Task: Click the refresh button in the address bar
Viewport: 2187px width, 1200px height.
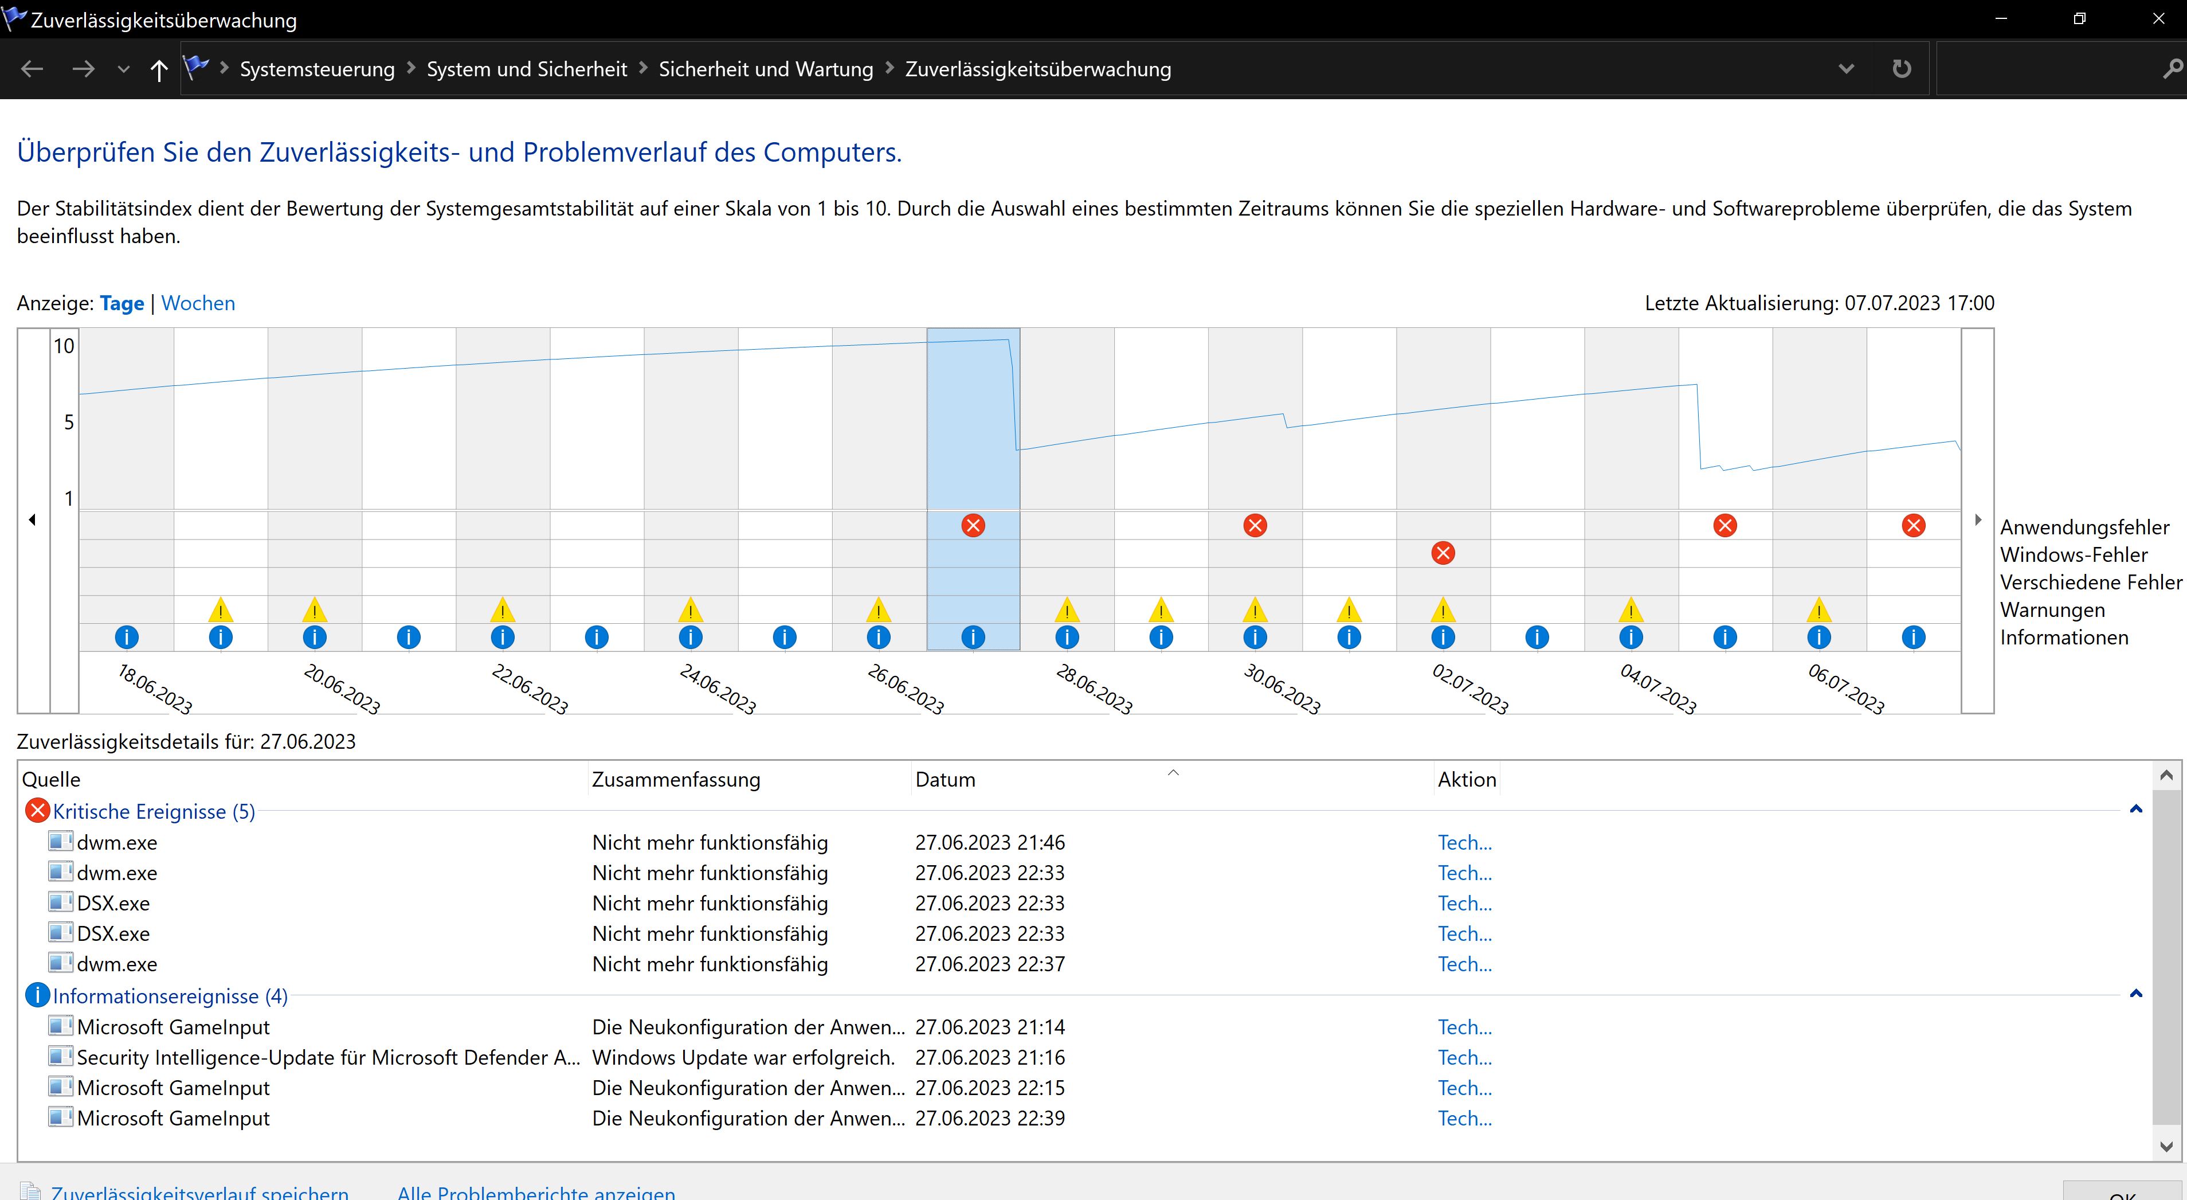Action: click(x=1902, y=69)
